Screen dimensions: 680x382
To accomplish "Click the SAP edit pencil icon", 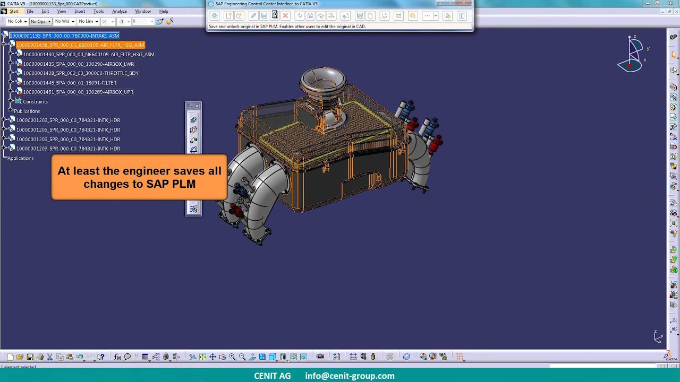I will 253,16.
